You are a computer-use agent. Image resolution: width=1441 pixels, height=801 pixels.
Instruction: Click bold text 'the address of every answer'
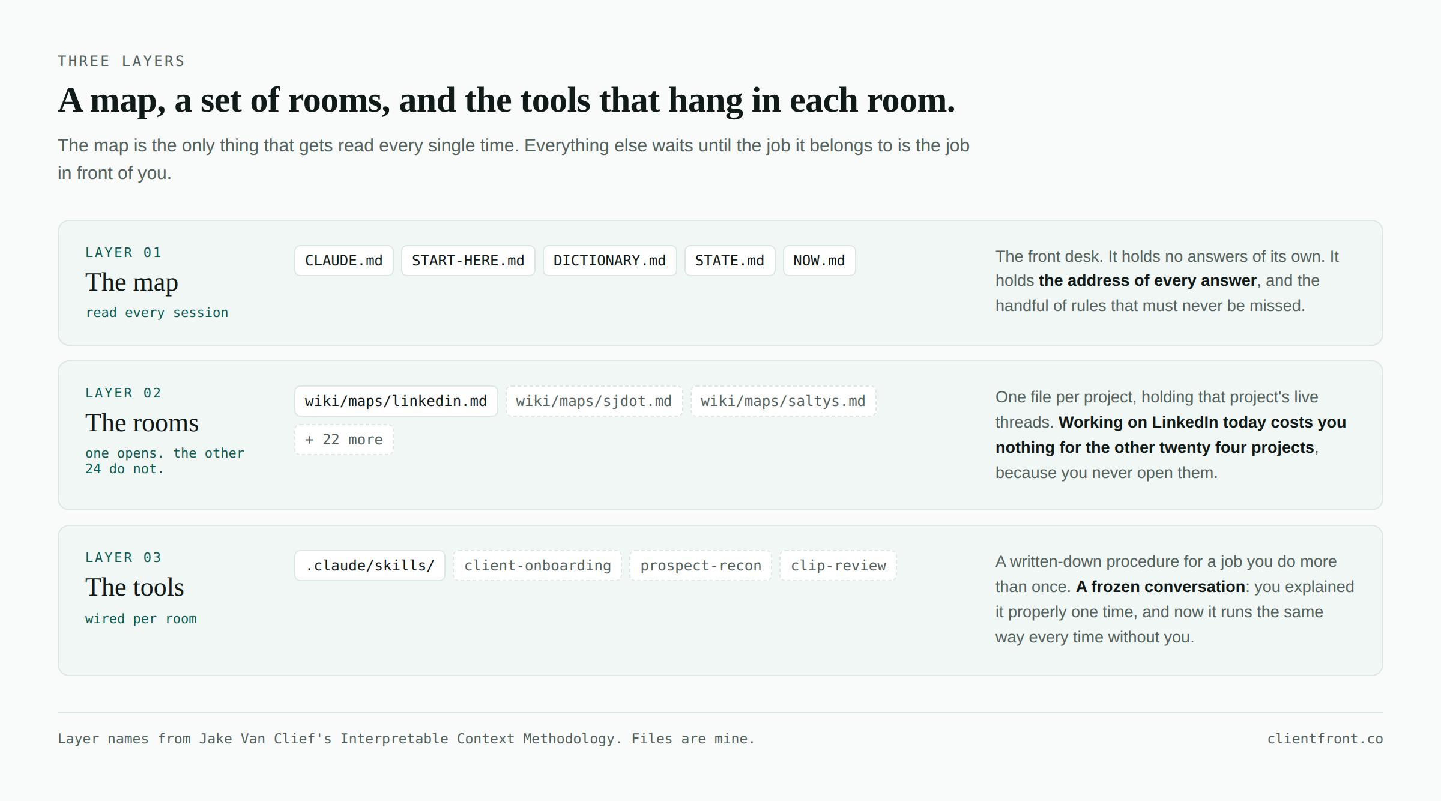click(x=1147, y=281)
